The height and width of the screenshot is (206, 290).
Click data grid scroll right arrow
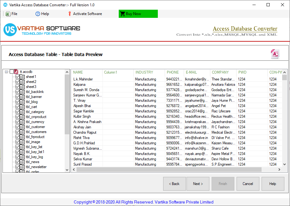point(279,169)
